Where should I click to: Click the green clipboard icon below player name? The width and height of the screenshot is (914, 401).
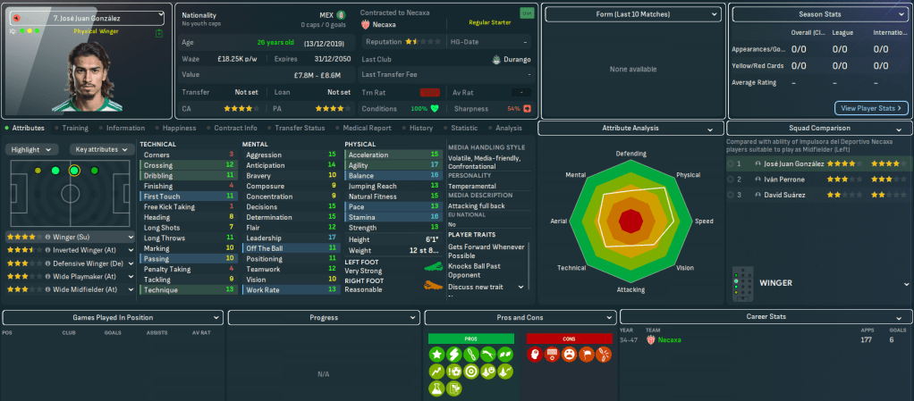click(158, 33)
